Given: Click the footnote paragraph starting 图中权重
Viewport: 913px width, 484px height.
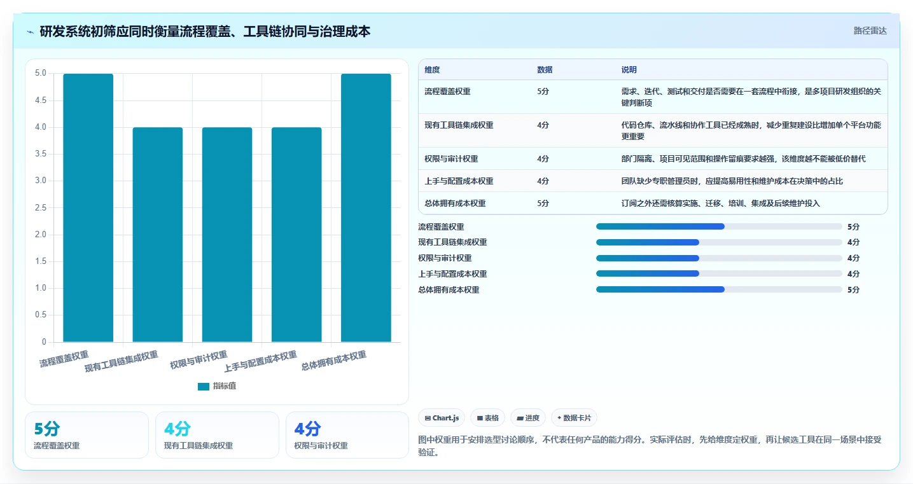Looking at the screenshot, I should pos(650,446).
